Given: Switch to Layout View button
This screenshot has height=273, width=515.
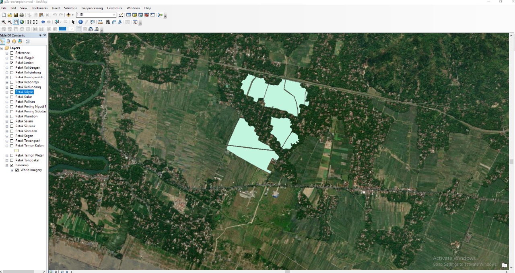Looking at the screenshot, I should [x=56, y=272].
